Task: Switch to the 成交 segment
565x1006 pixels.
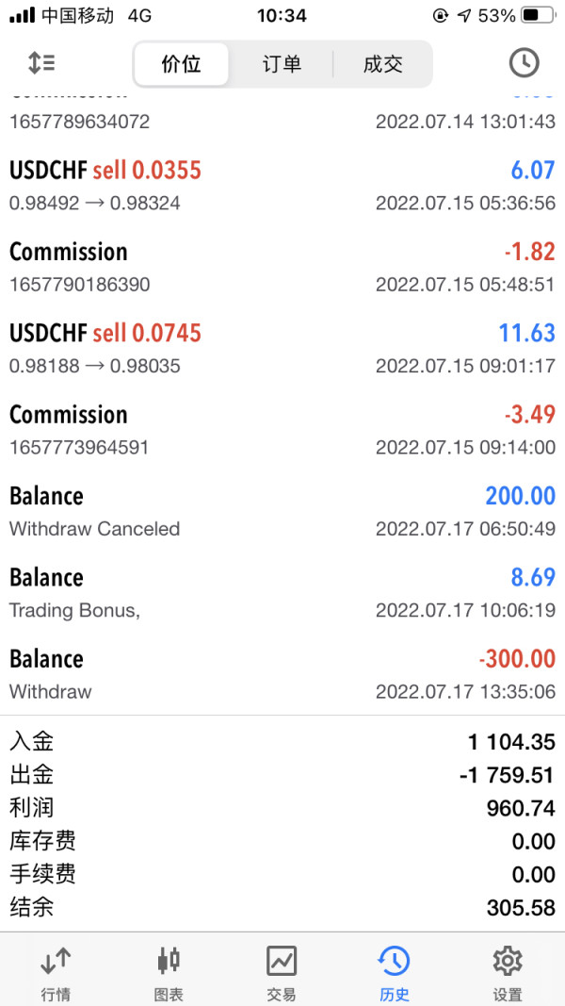Action: click(382, 64)
